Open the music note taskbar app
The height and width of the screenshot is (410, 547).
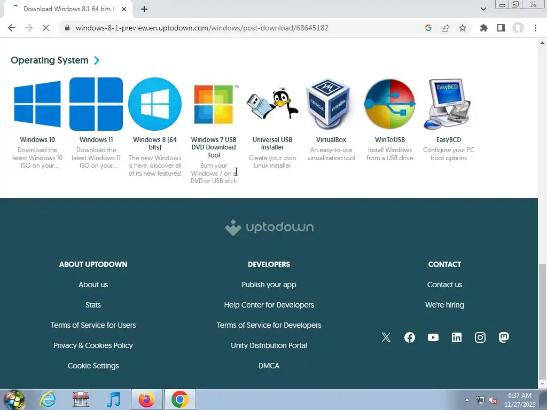(x=113, y=399)
